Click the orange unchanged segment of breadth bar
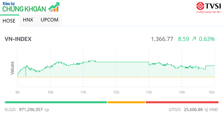Screen dimensions: 224x117 (126, 102)
